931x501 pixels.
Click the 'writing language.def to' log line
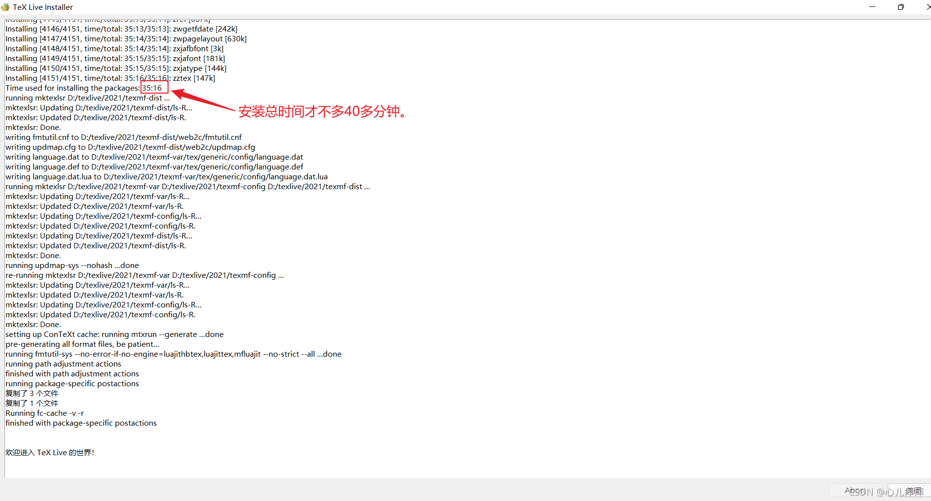point(154,167)
